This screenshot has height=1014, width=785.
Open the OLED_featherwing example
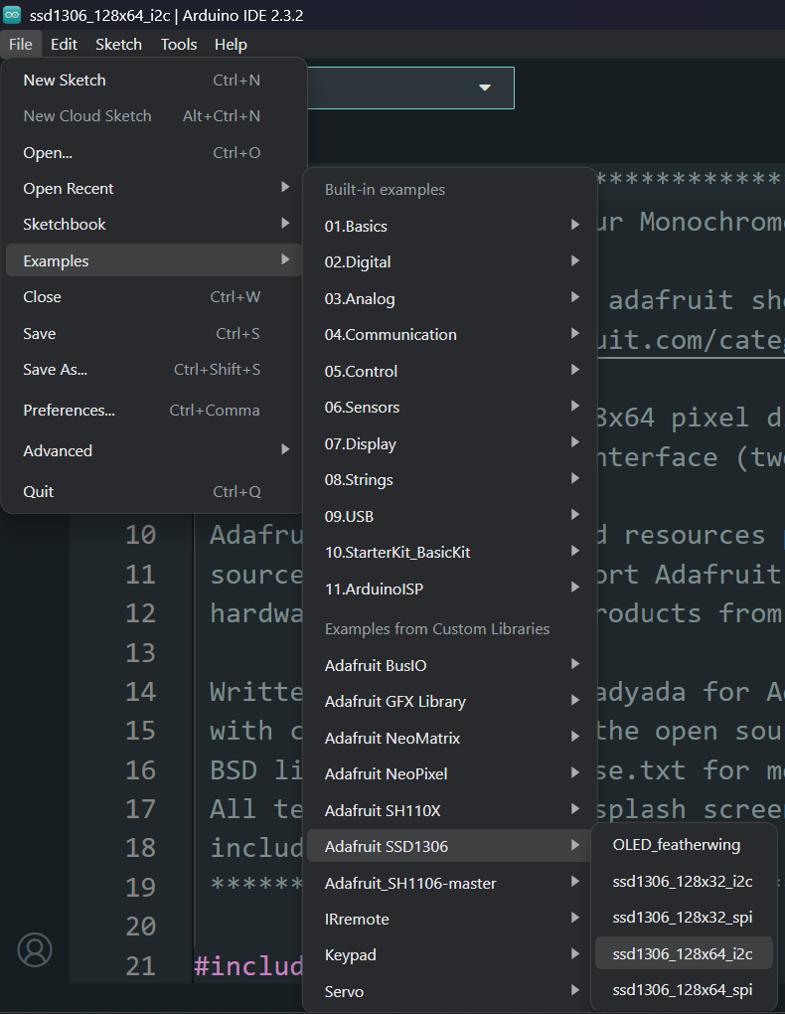684,845
